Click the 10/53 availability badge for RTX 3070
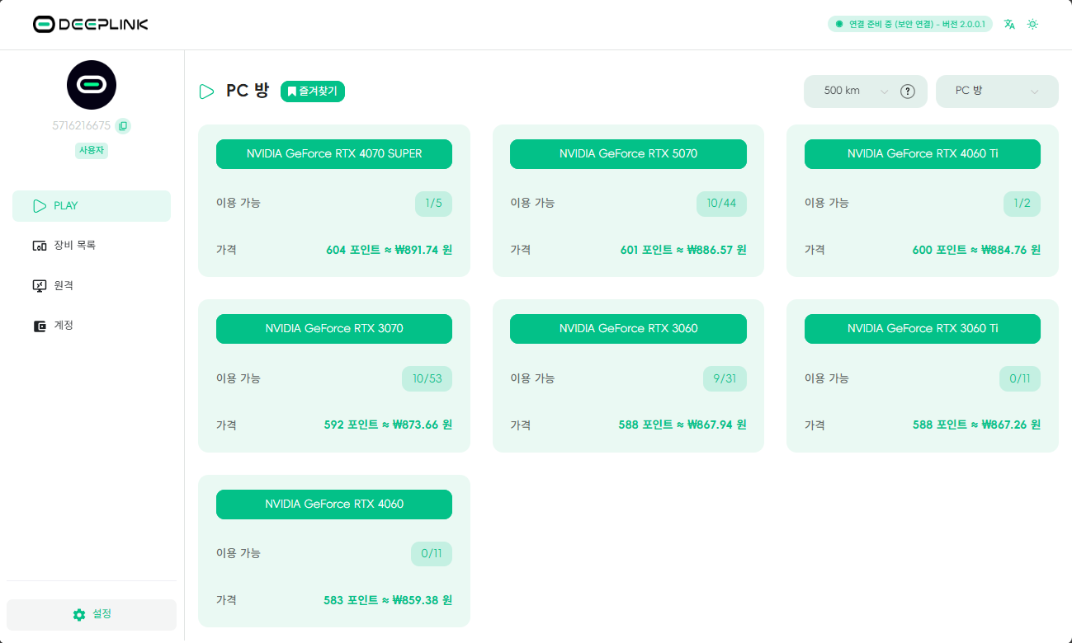Image resolution: width=1072 pixels, height=643 pixels. [x=427, y=378]
